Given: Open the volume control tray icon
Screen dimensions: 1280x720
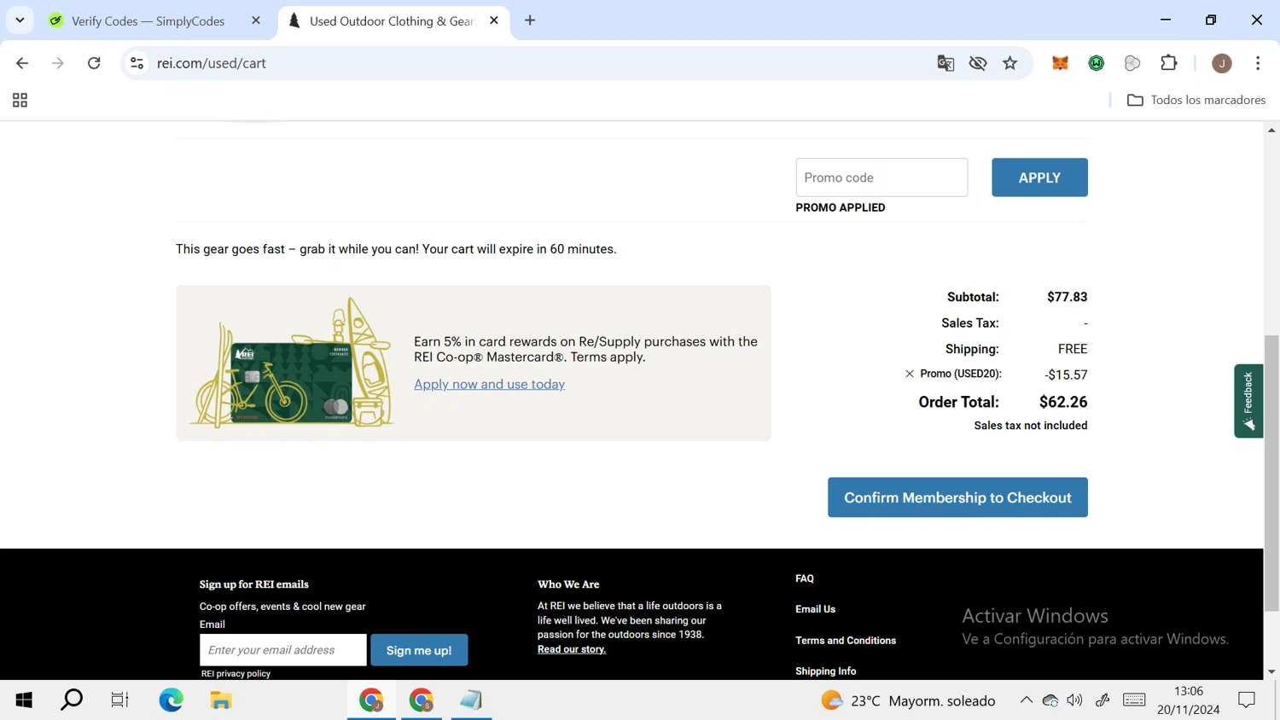Looking at the screenshot, I should [1075, 700].
